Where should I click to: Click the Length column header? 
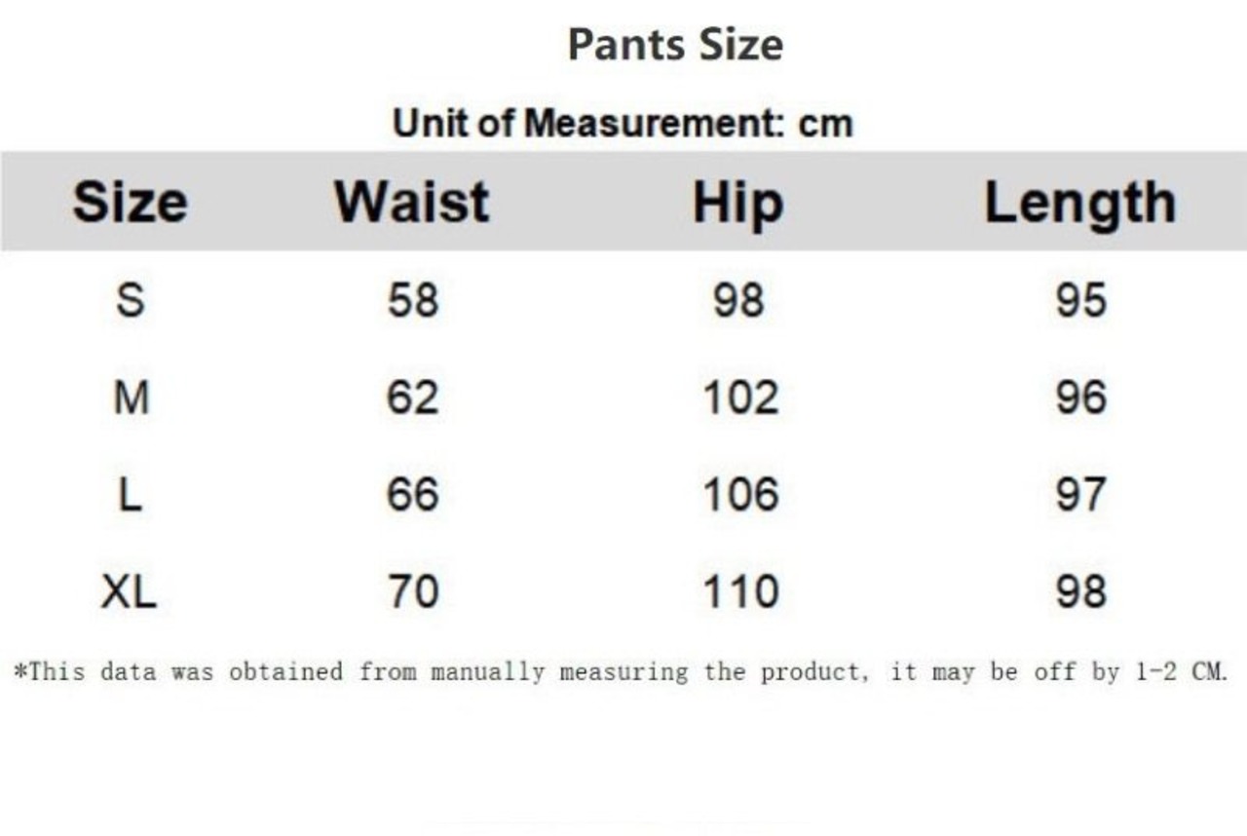pyautogui.click(x=1079, y=203)
